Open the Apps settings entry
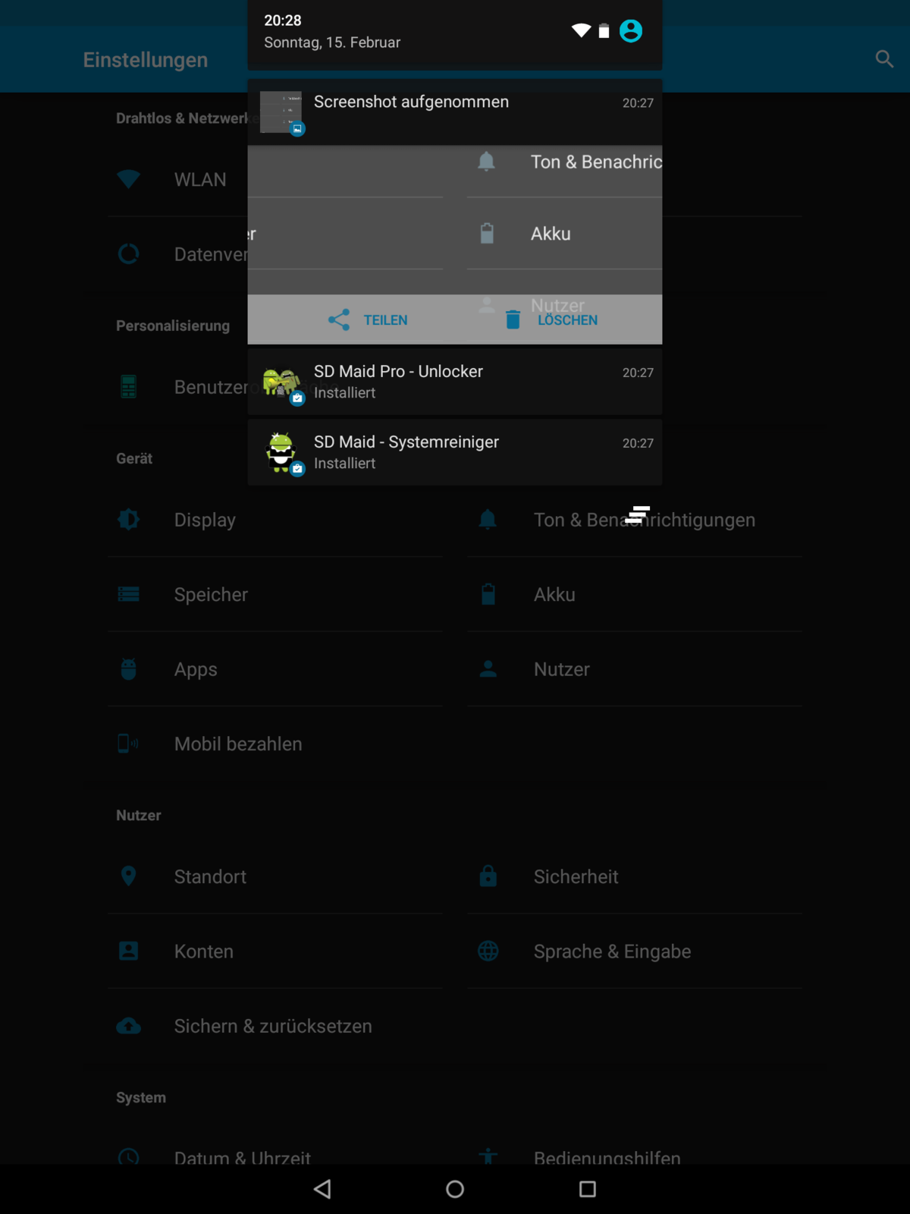This screenshot has height=1214, width=910. click(x=196, y=669)
